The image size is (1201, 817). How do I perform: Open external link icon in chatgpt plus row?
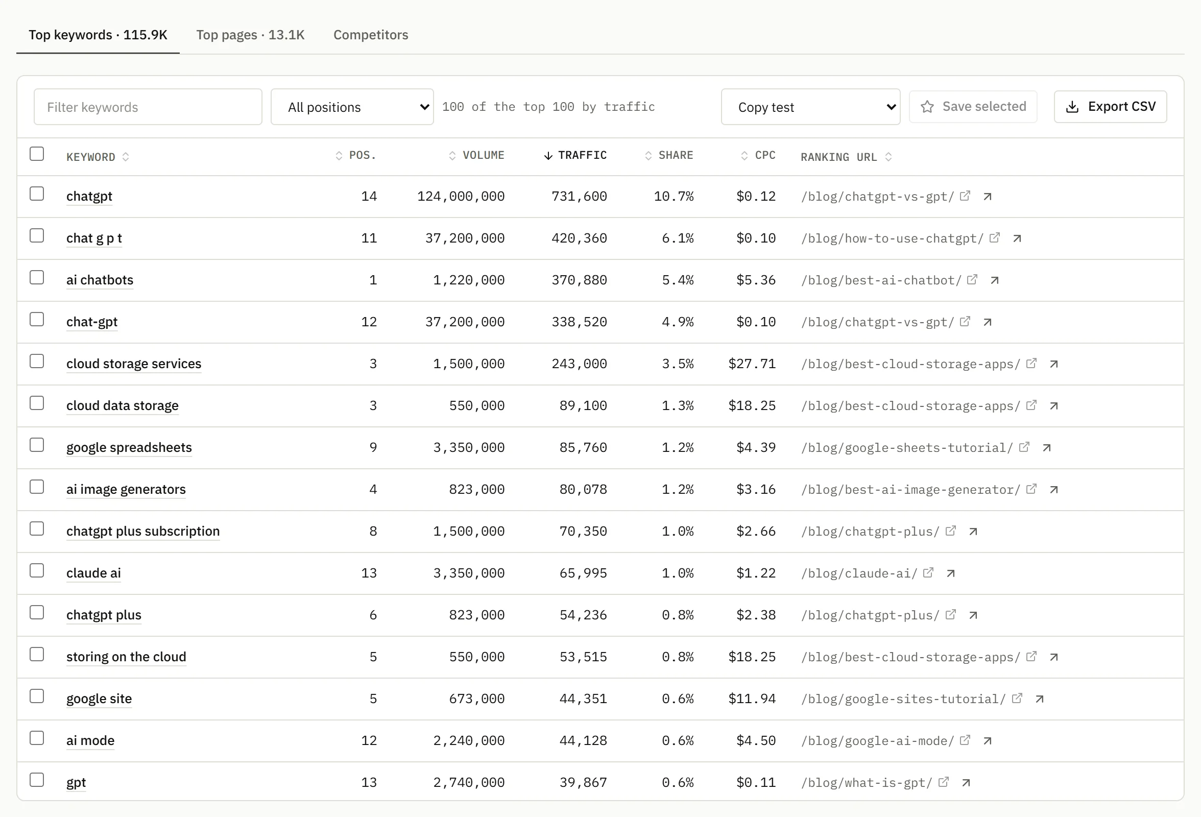click(950, 614)
